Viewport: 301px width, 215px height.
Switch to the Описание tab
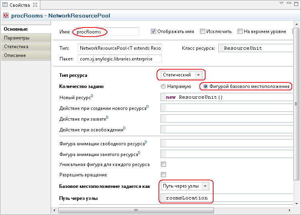click(26, 55)
